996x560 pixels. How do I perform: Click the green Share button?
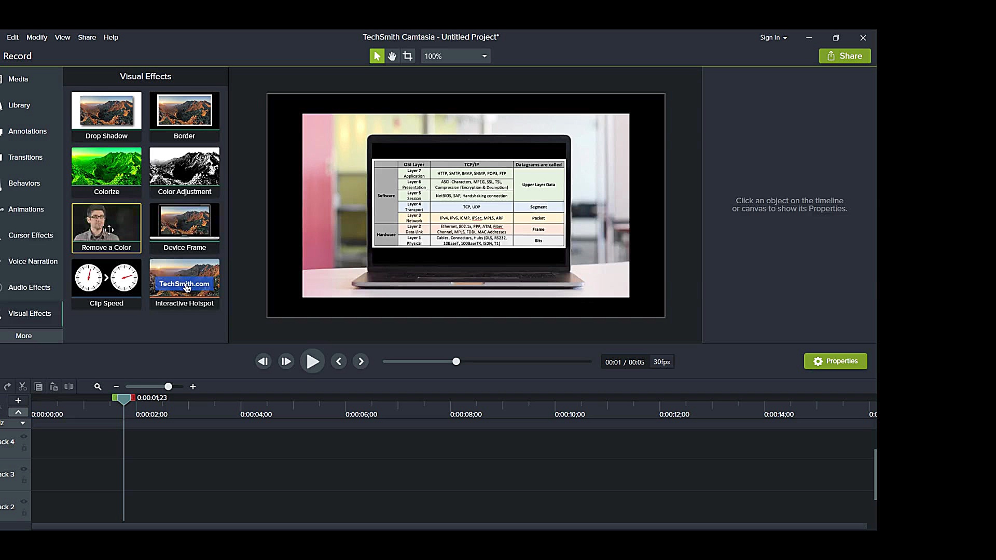845,55
